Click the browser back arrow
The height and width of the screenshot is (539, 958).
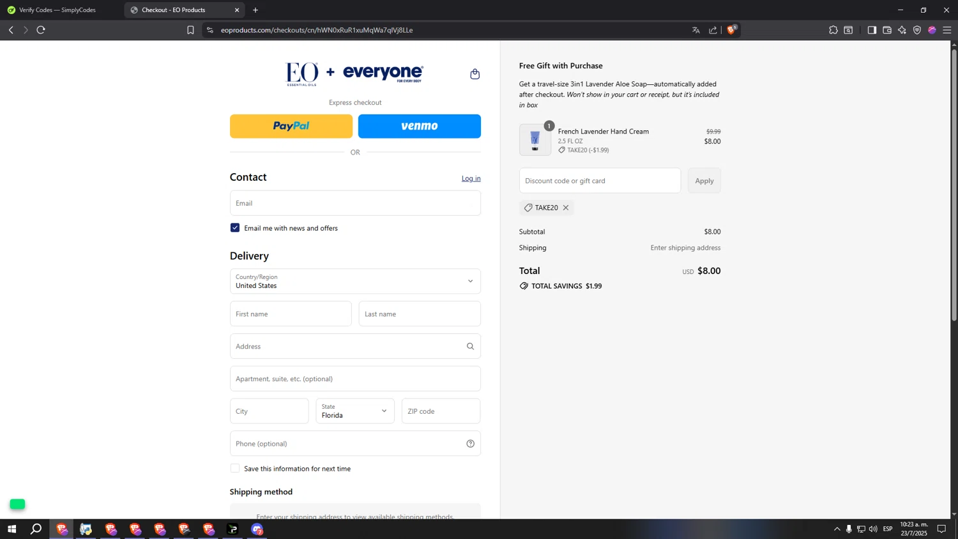[x=11, y=30]
